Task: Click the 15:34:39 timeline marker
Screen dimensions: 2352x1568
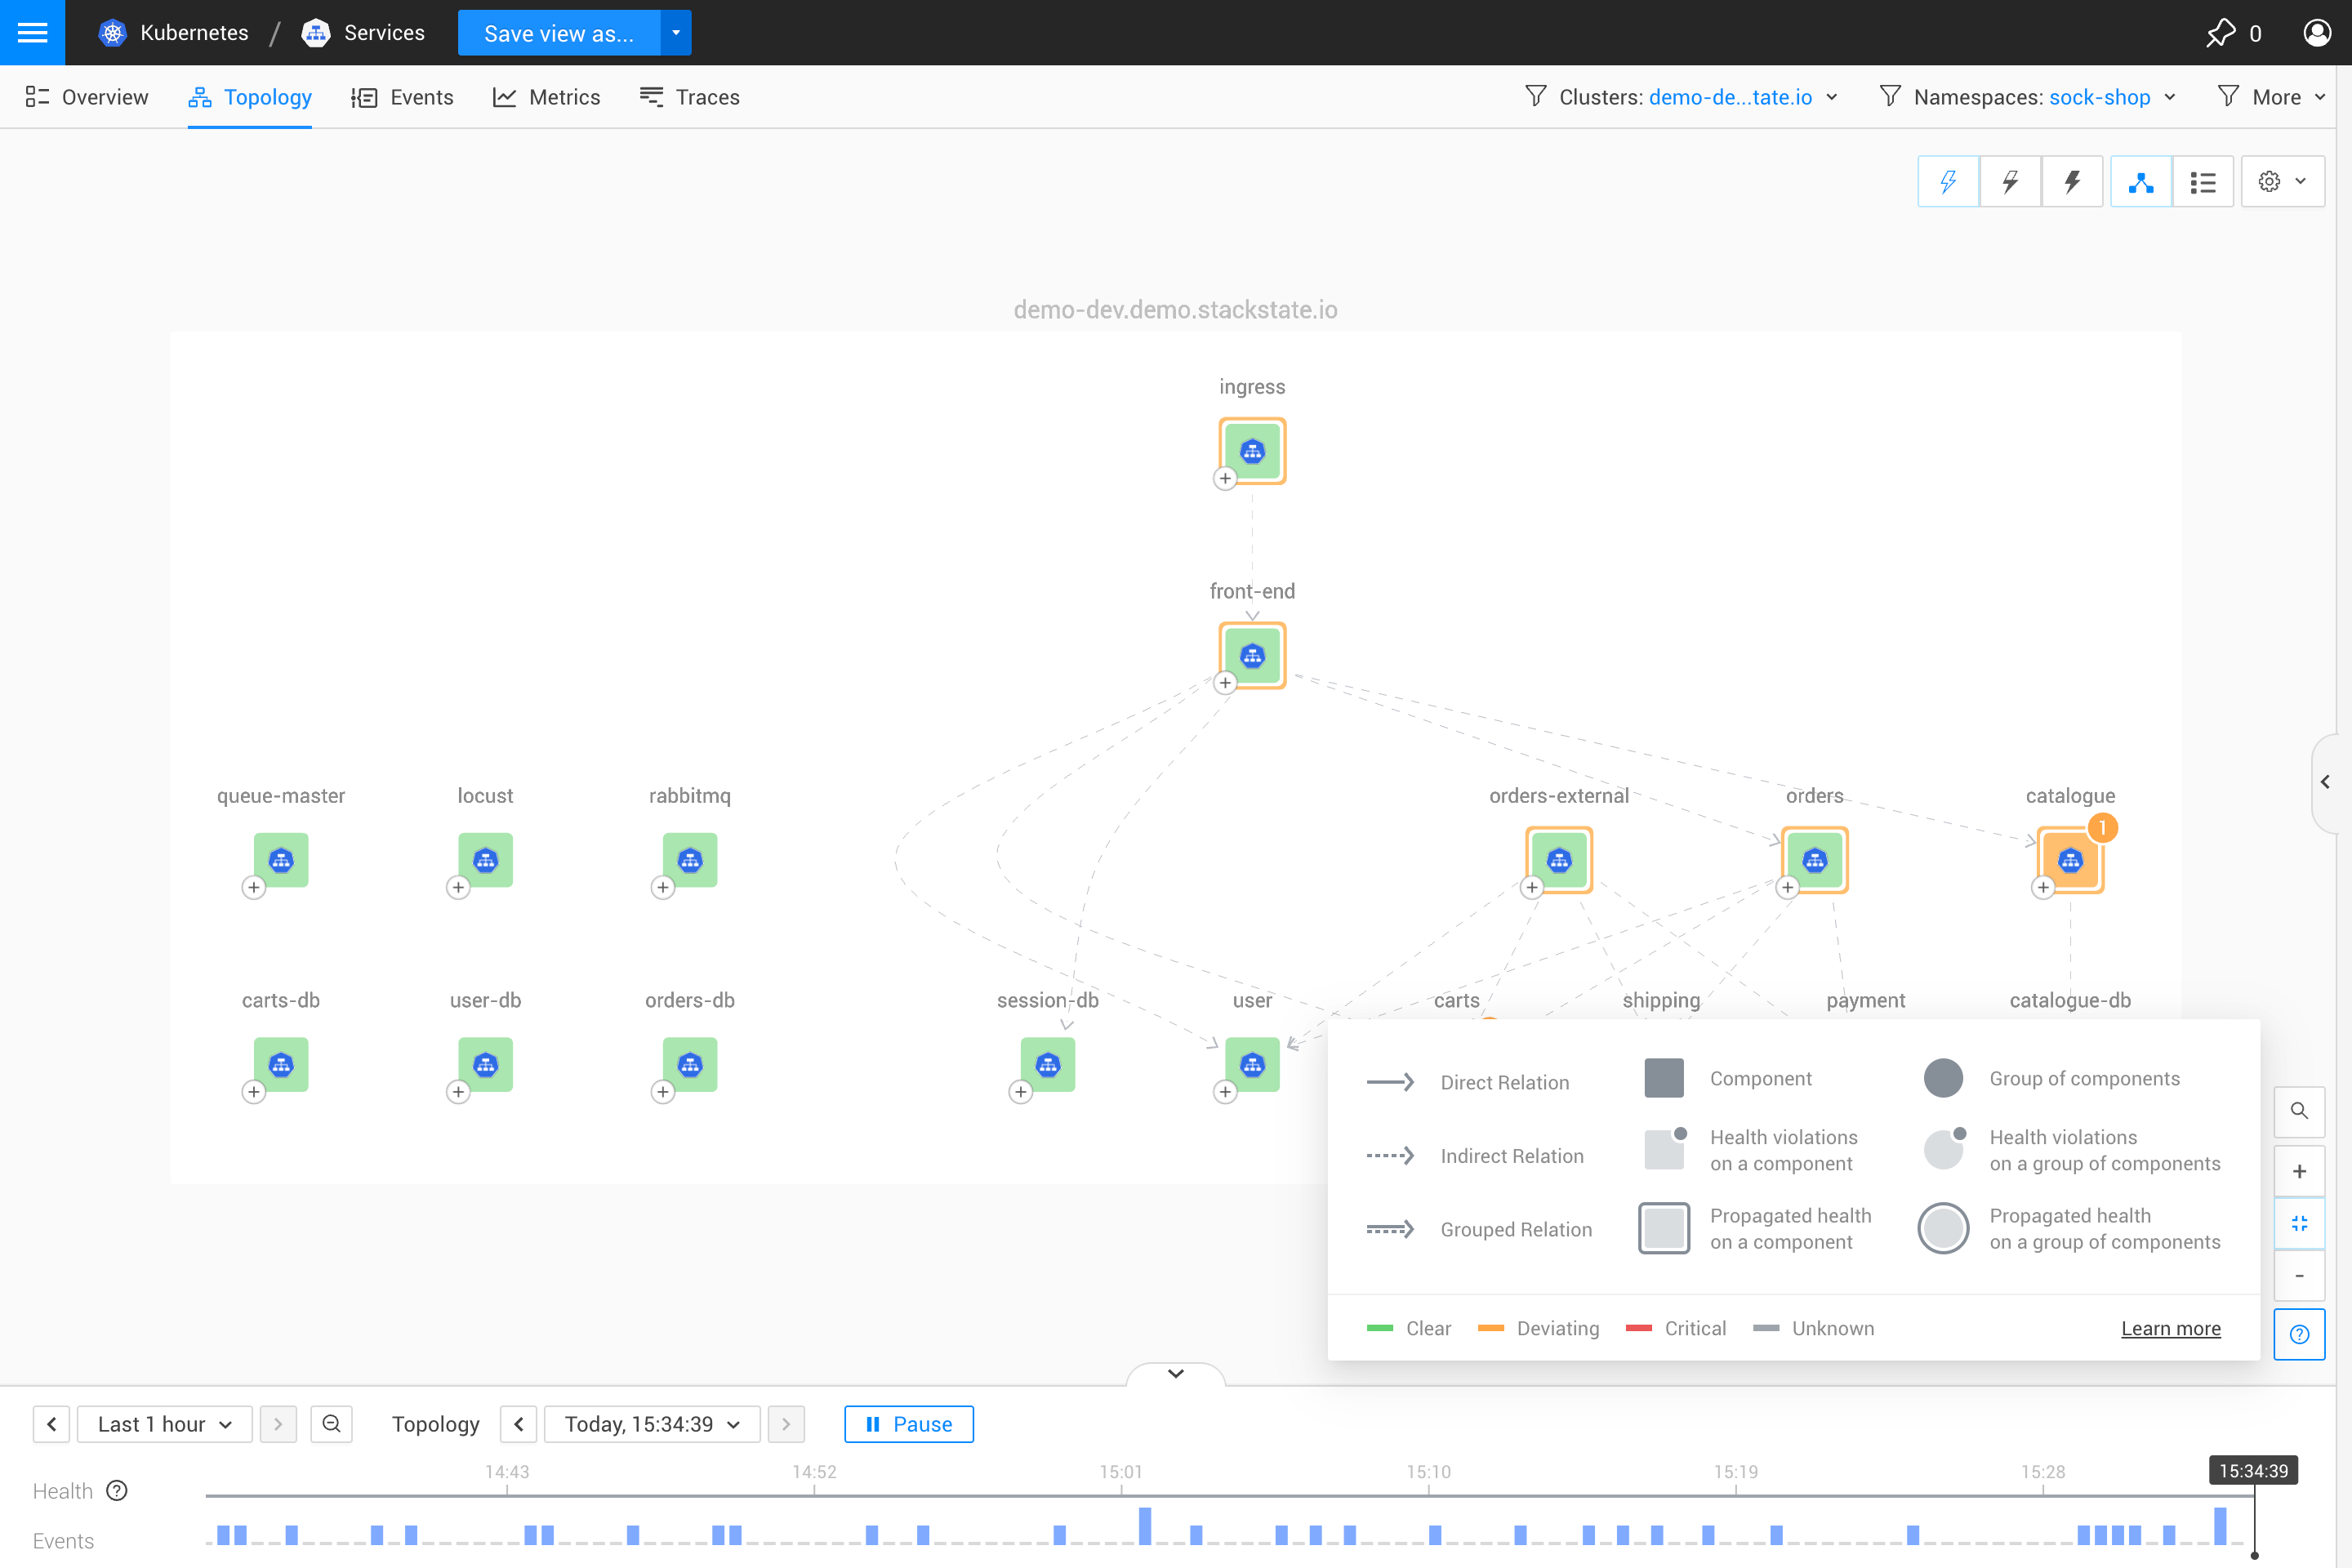Action: [x=2253, y=1471]
